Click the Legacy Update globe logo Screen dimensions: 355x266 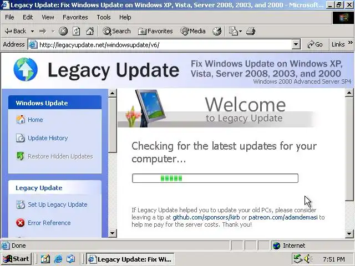(x=26, y=69)
